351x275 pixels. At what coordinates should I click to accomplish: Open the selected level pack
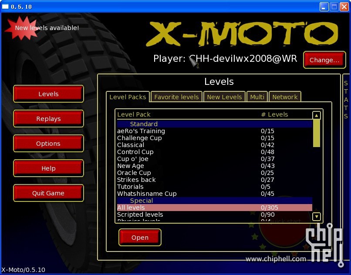pyautogui.click(x=140, y=238)
